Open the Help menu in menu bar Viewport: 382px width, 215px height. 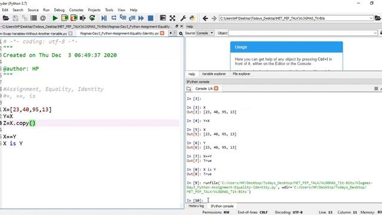(134, 10)
